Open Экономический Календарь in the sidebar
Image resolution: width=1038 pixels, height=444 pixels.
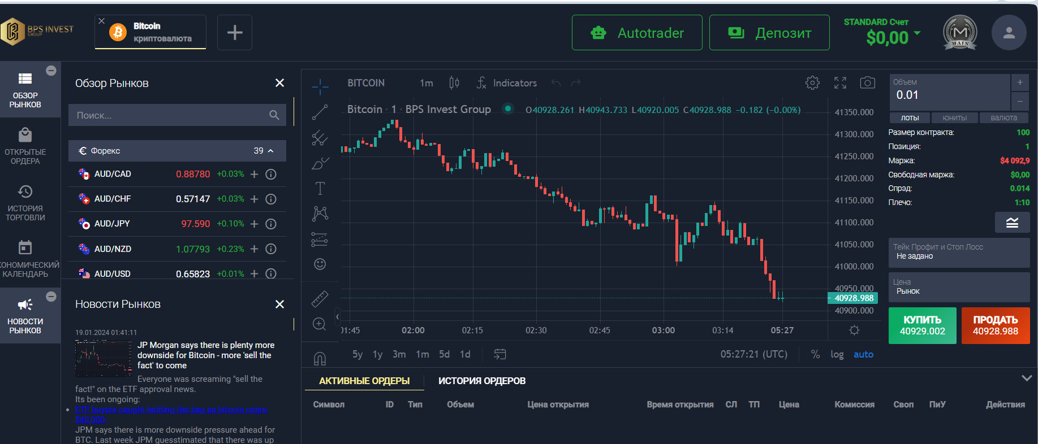(x=25, y=259)
